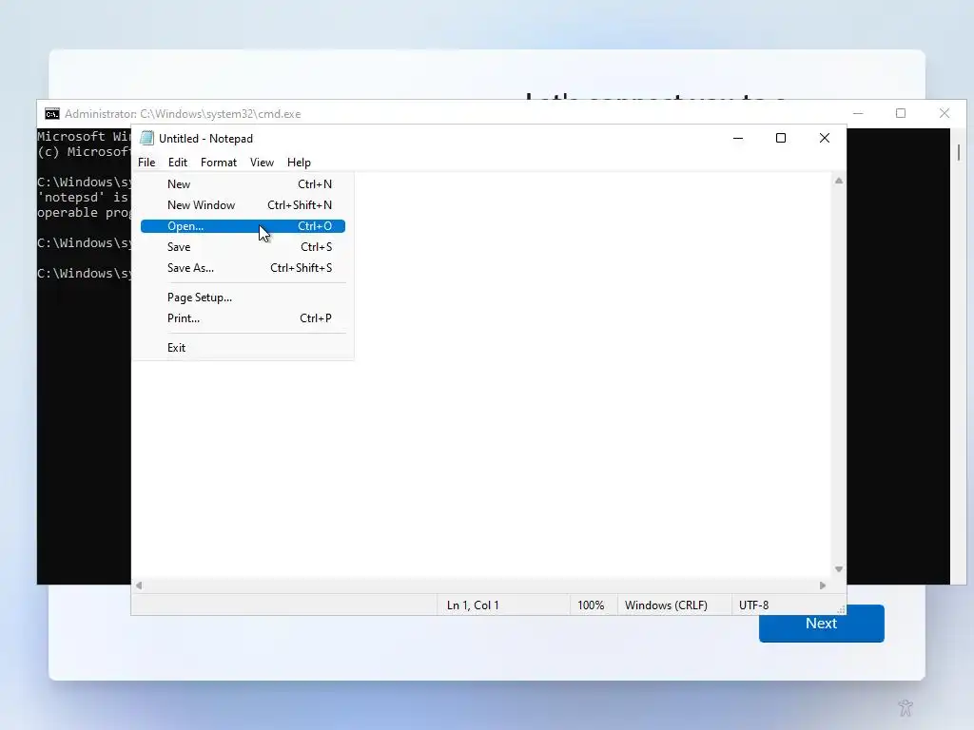This screenshot has height=730, width=974.
Task: Click the 'Ln 1, Col 1' status entry
Action: 473,605
